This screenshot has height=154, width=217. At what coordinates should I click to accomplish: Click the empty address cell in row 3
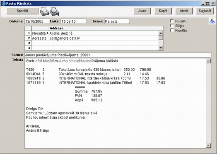104,43
